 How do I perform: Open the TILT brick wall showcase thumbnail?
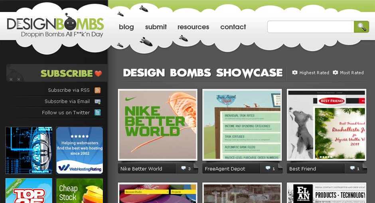coord(242,193)
